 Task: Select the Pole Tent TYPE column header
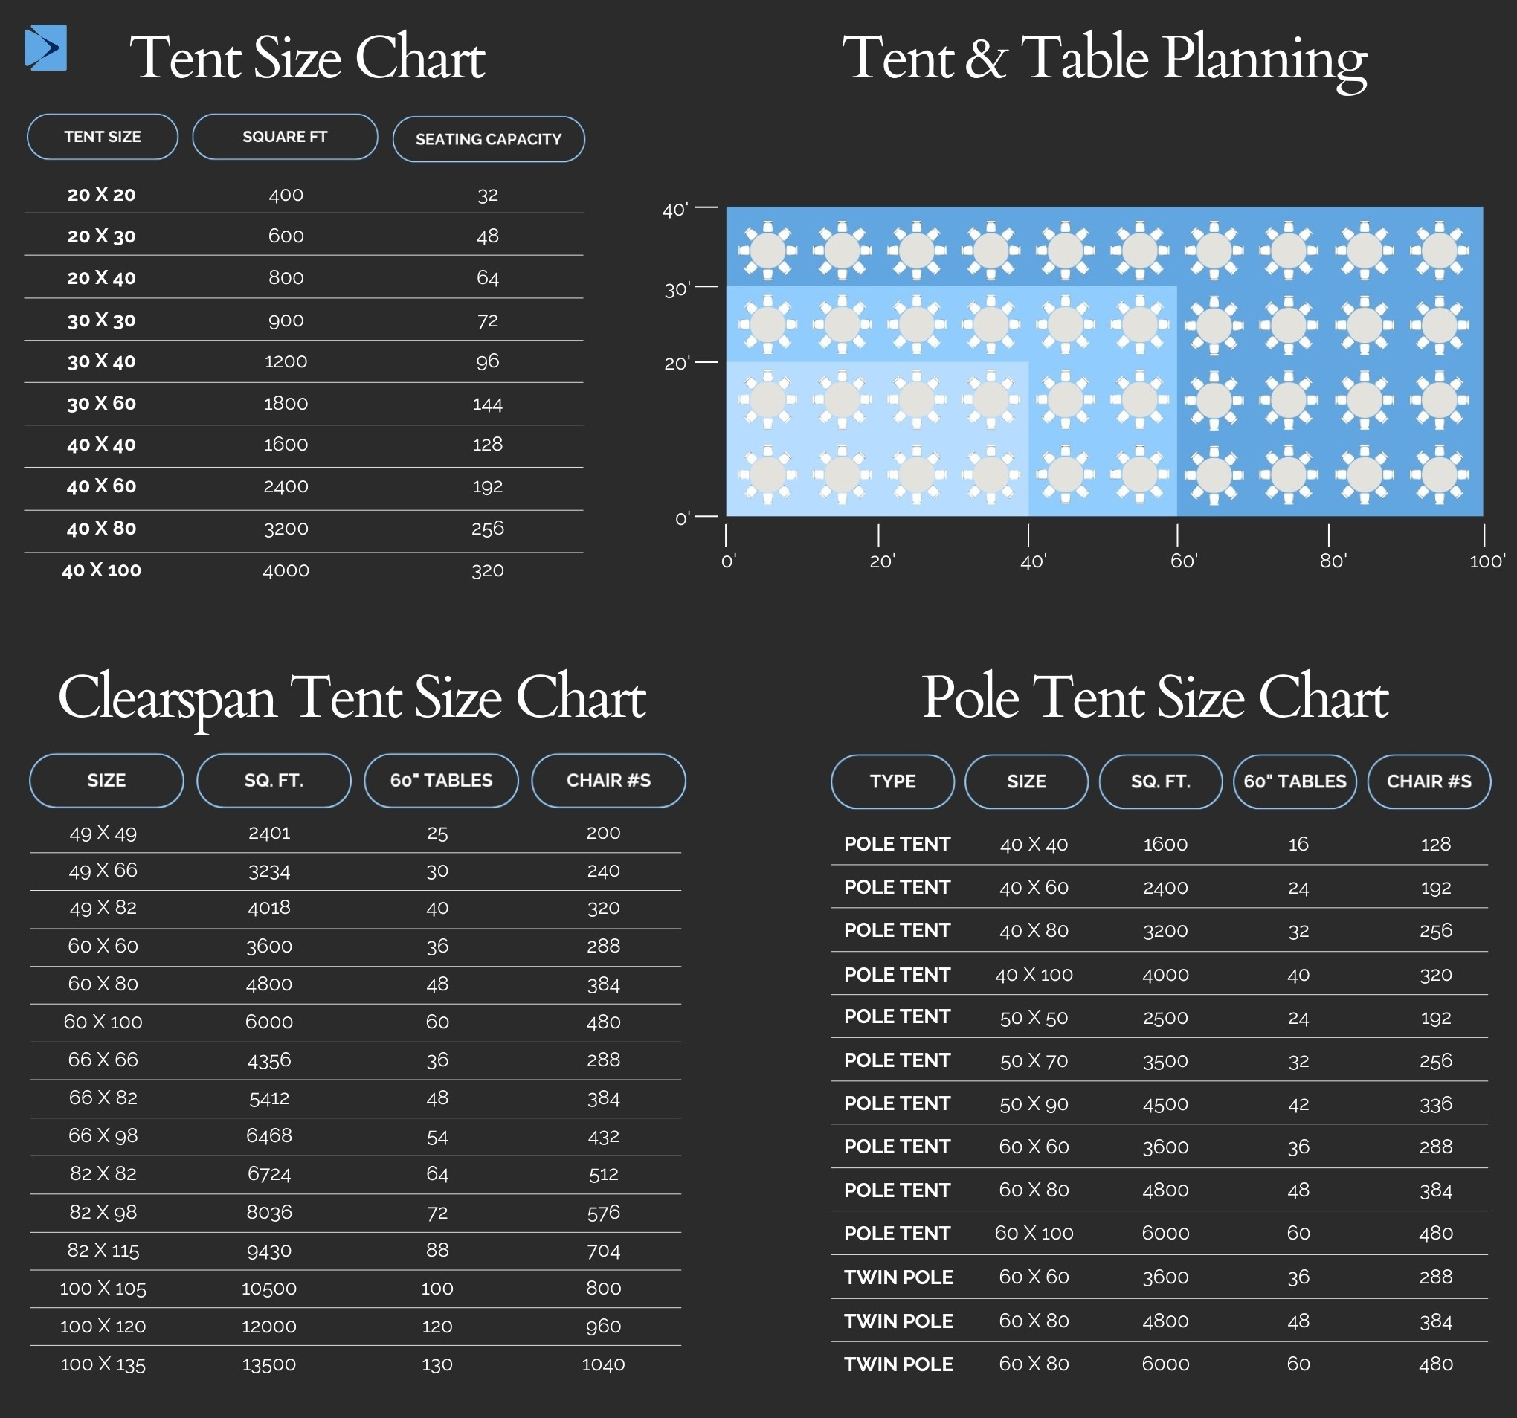pyautogui.click(x=892, y=781)
